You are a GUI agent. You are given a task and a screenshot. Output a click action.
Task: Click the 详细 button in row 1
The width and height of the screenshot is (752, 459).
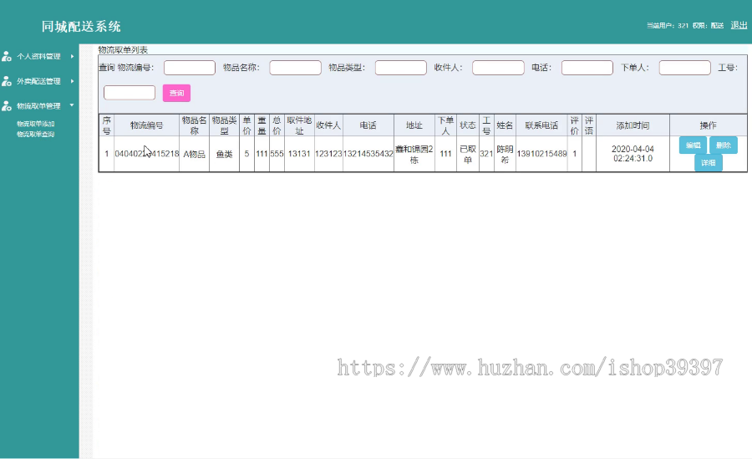709,163
